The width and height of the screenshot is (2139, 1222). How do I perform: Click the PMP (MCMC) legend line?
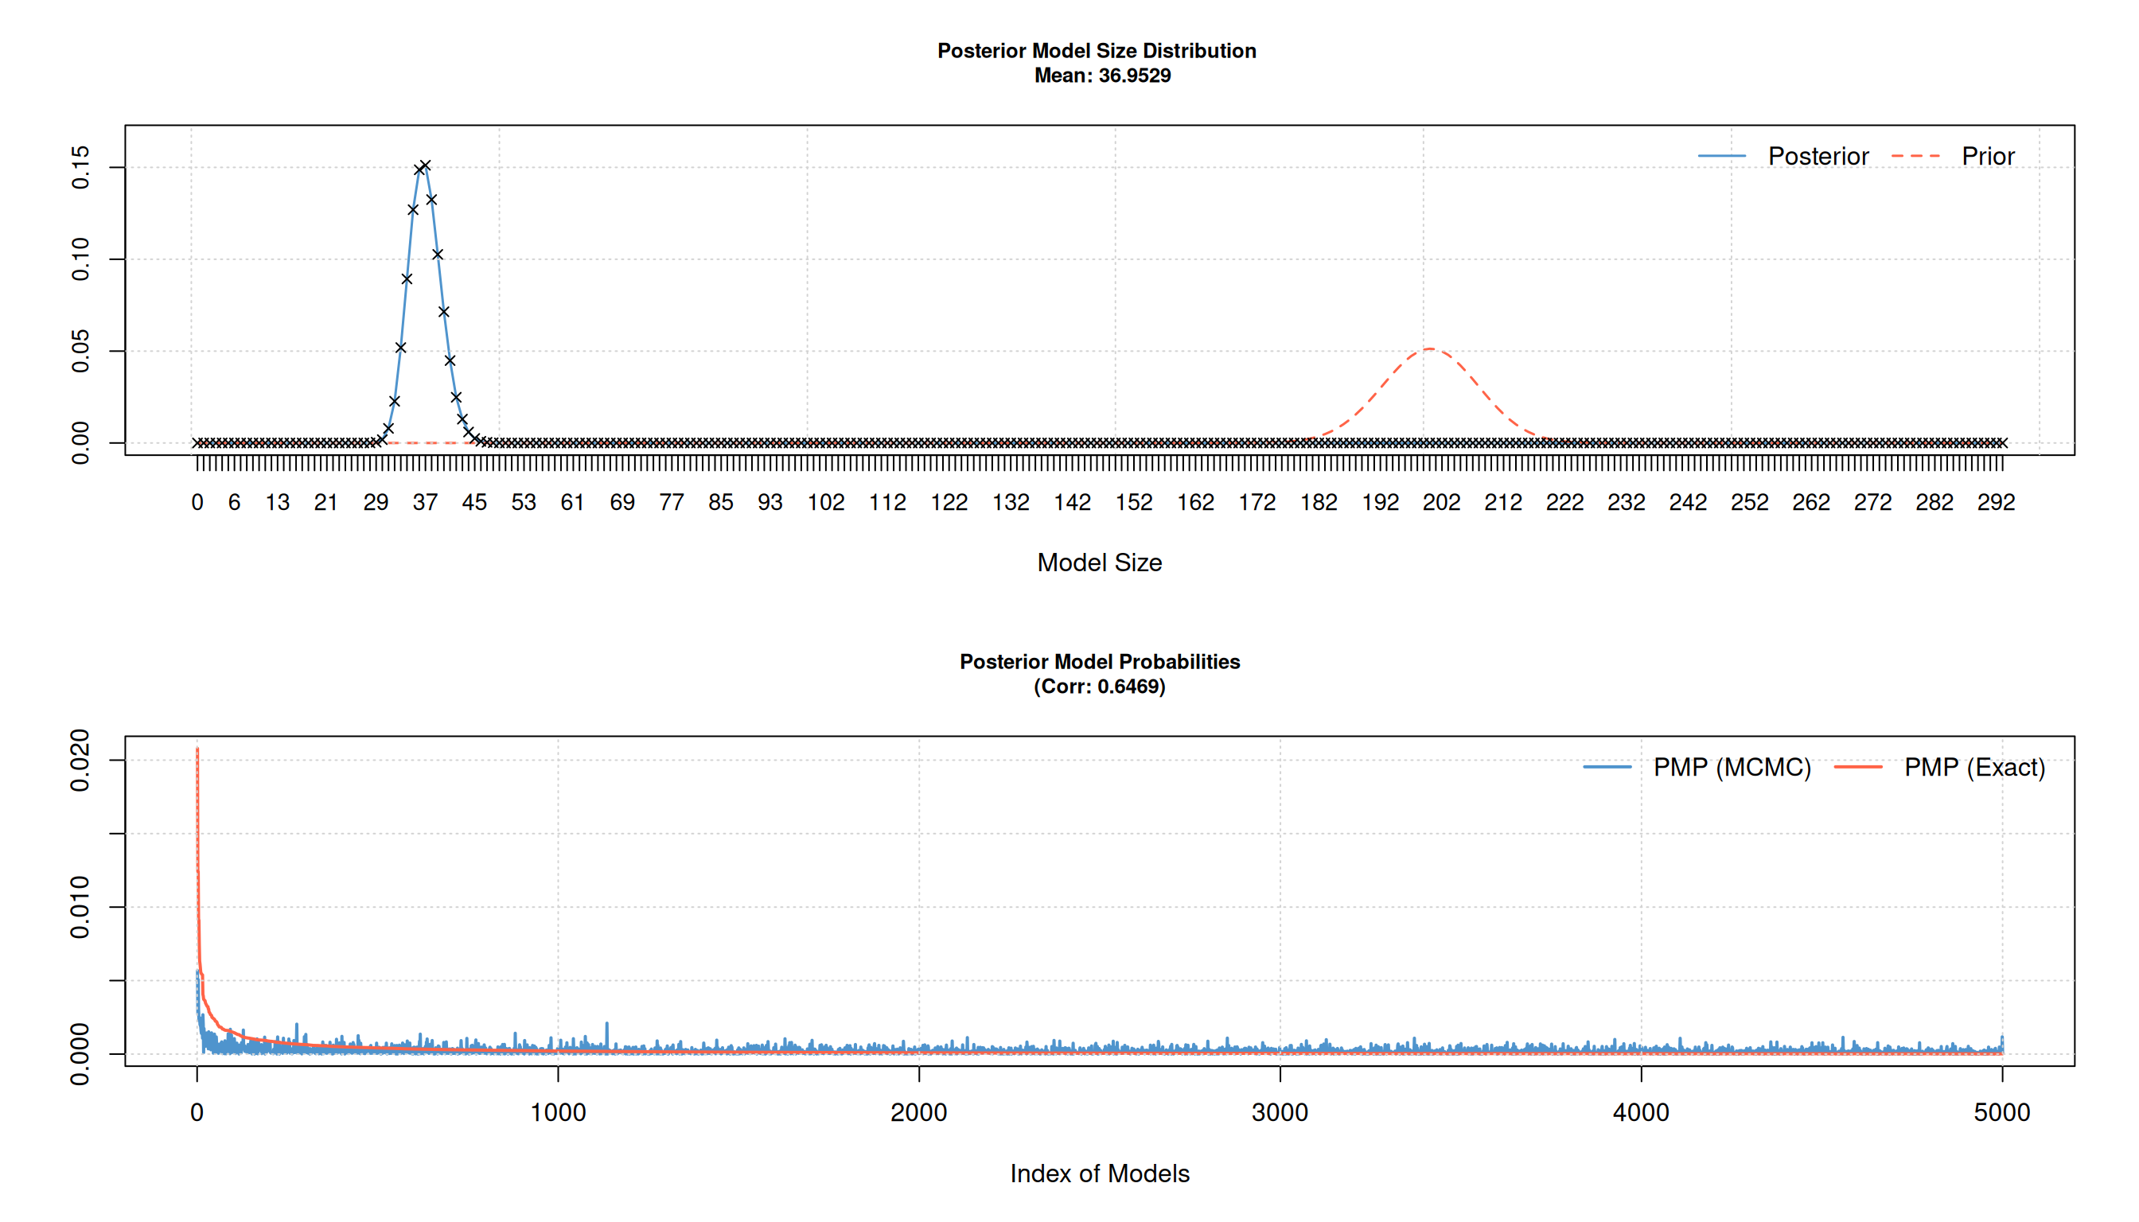click(x=1607, y=767)
